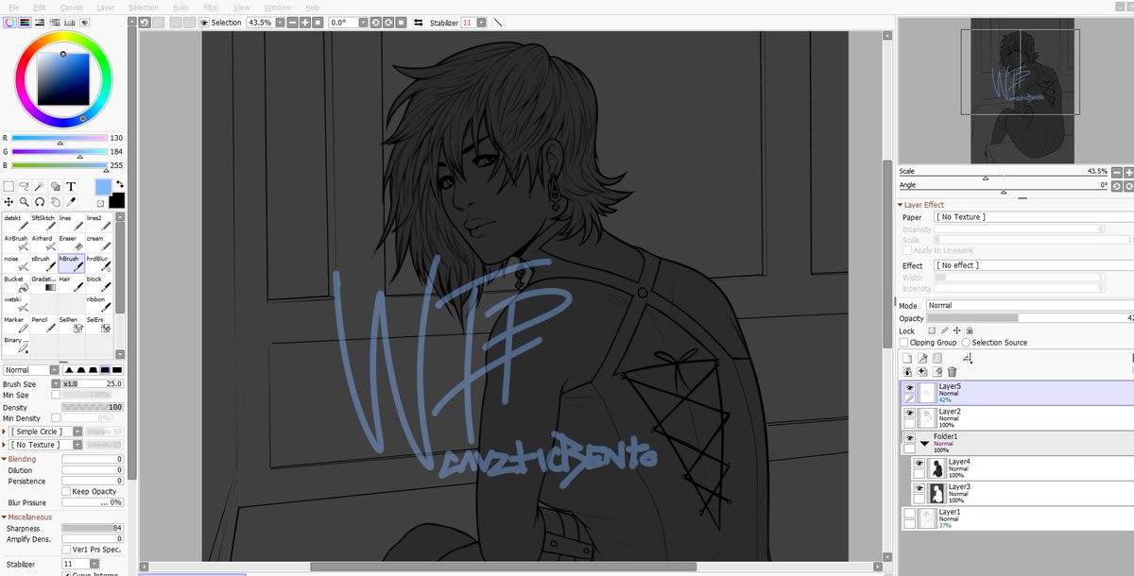Select the Eyedropper color picker tool

[x=71, y=201]
